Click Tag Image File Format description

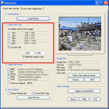(28, 80)
